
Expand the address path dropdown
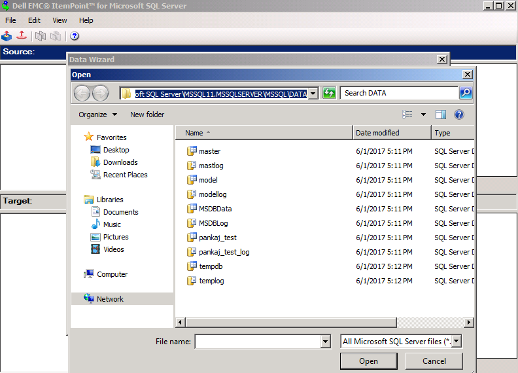click(313, 94)
